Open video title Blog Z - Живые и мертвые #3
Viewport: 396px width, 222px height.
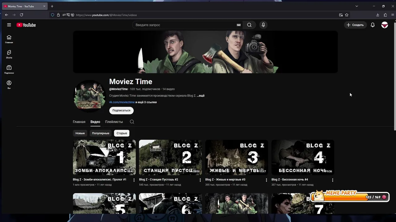pos(225,179)
